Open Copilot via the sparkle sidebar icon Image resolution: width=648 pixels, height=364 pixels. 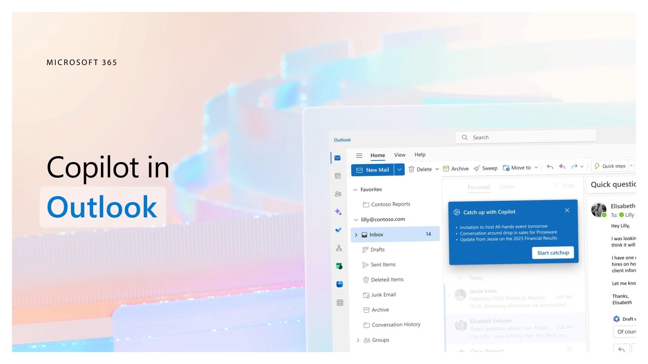tap(338, 212)
